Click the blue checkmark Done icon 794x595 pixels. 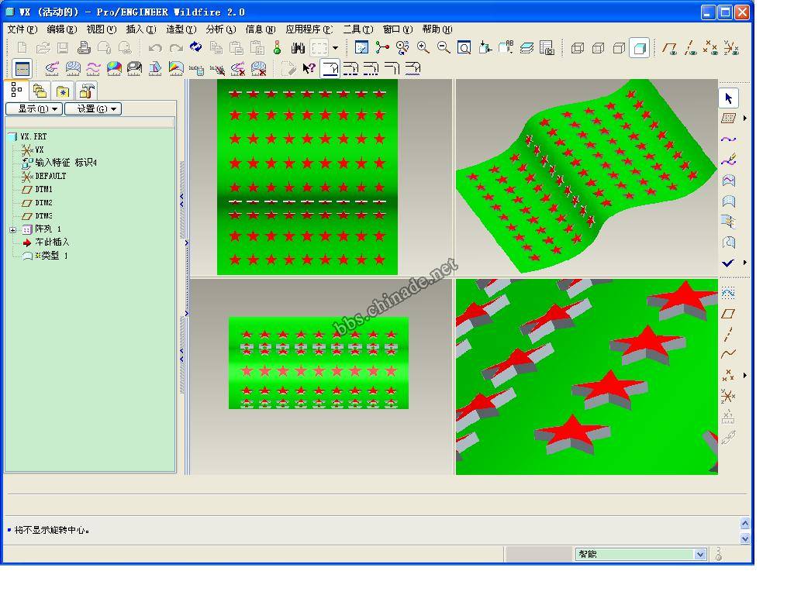click(728, 263)
